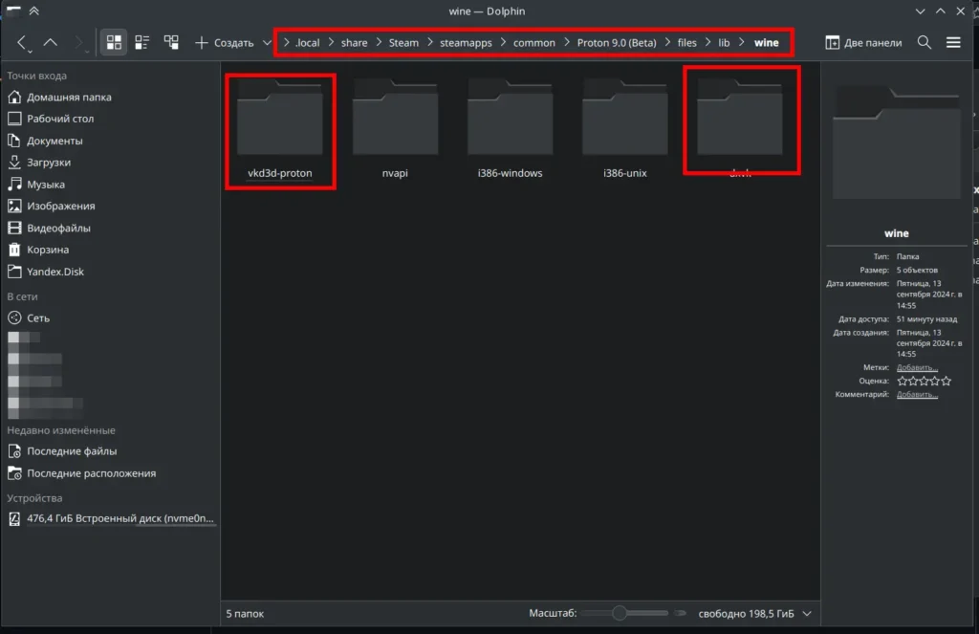Select the nvapi folder

(395, 130)
